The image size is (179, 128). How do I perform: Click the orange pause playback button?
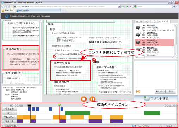pyautogui.click(x=92, y=99)
